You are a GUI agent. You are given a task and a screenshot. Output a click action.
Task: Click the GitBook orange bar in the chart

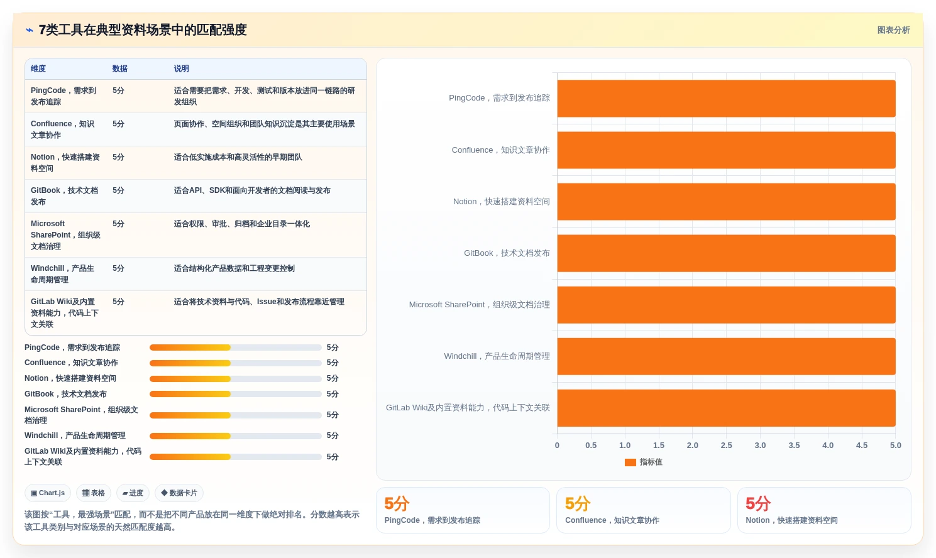click(726, 253)
